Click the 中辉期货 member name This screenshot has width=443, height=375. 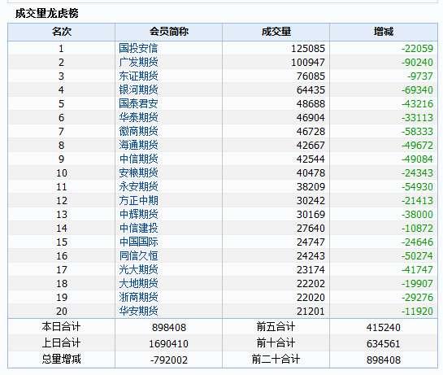point(138,215)
